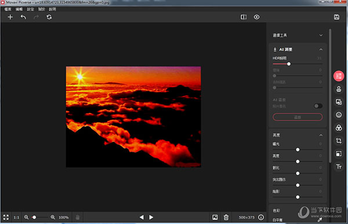Switch to fullscreen view
The image size is (348, 224).
point(6,218)
